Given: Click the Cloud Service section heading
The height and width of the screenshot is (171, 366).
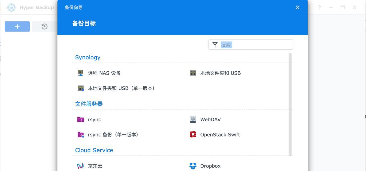Looking at the screenshot, I should pyautogui.click(x=94, y=150).
